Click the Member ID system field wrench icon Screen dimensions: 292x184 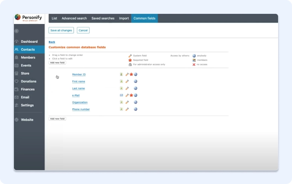point(127,74)
